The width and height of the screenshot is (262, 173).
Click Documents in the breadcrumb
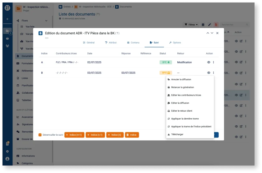[x=126, y=7]
